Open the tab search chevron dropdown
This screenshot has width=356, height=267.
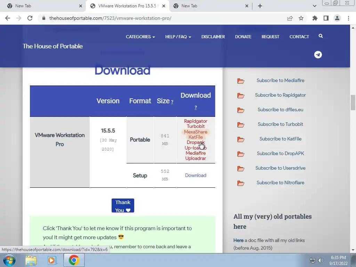[314, 6]
